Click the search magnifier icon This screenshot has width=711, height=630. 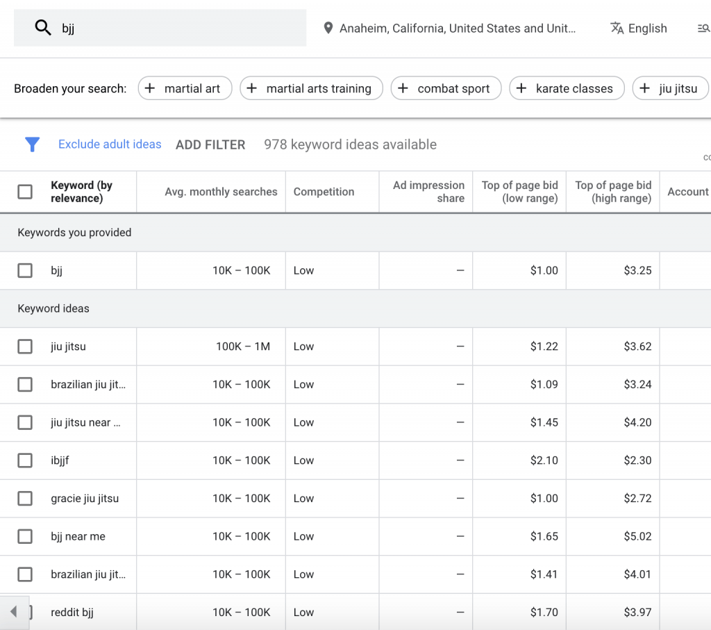pyautogui.click(x=43, y=28)
